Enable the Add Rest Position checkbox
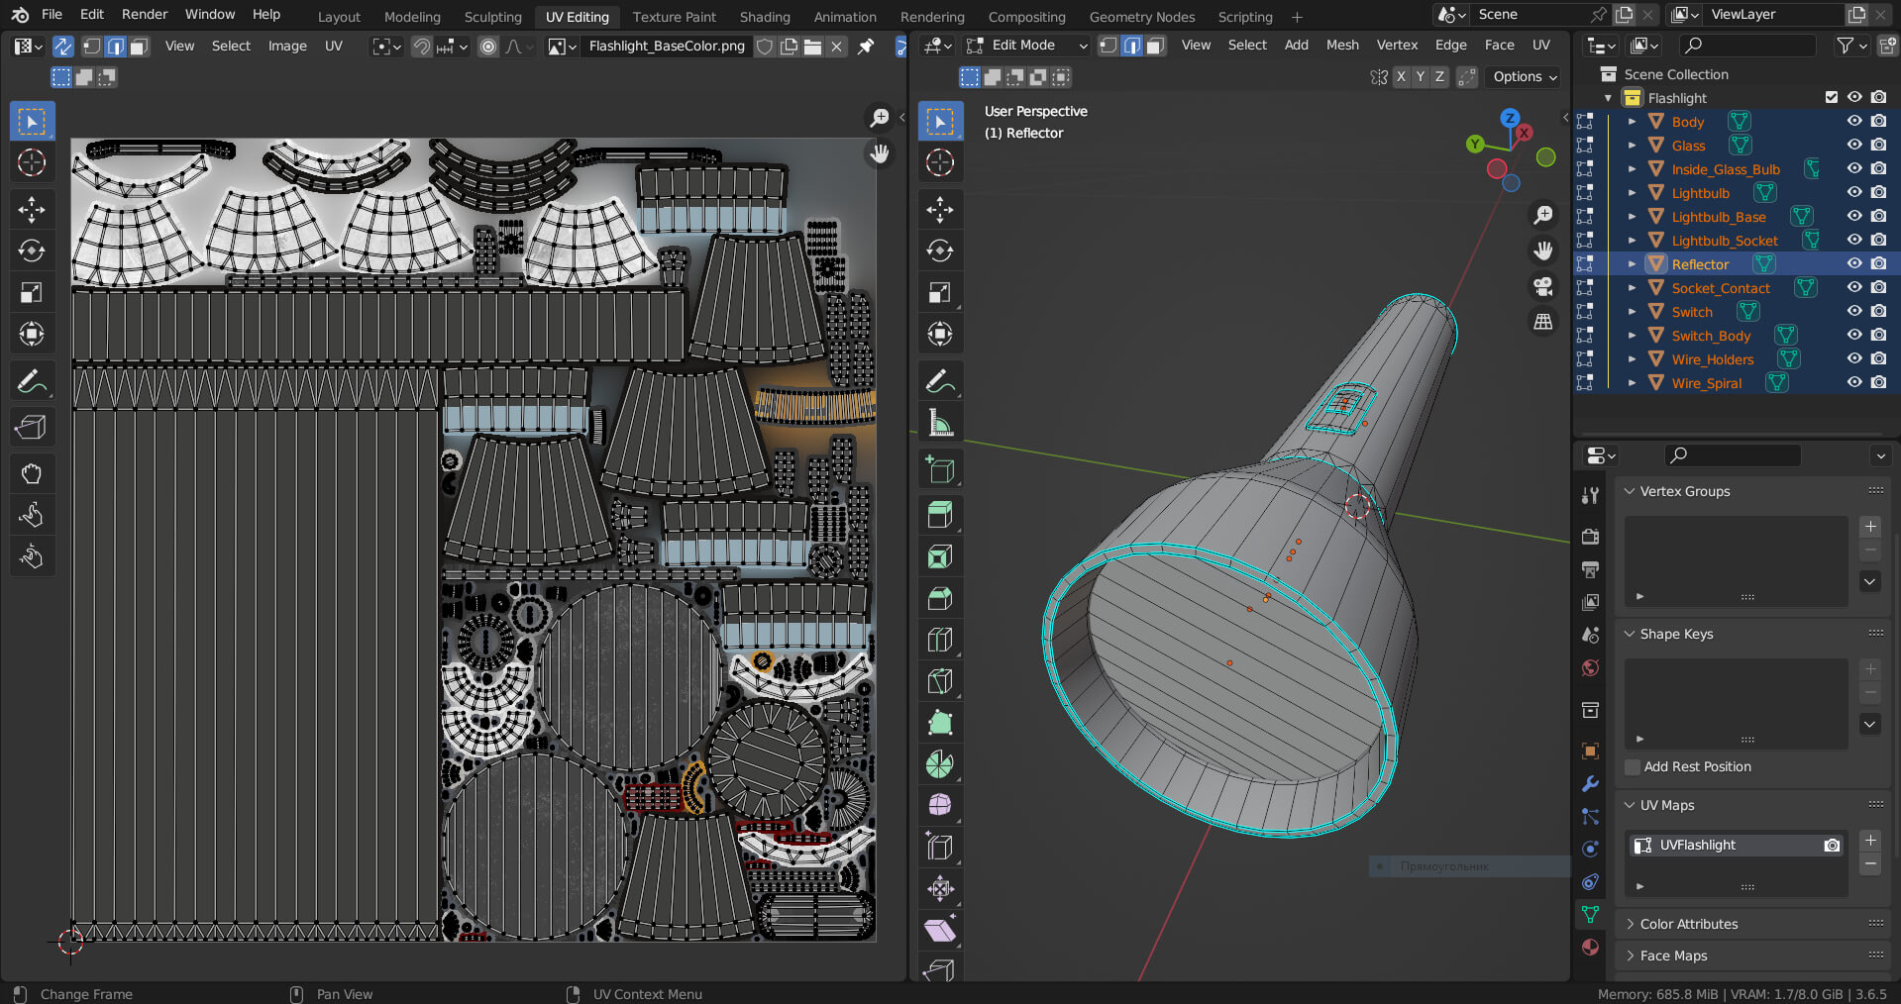 click(x=1633, y=767)
